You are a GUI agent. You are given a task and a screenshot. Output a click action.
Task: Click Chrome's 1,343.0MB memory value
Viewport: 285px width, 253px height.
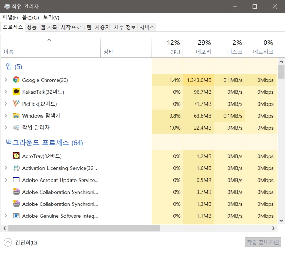pyautogui.click(x=199, y=80)
